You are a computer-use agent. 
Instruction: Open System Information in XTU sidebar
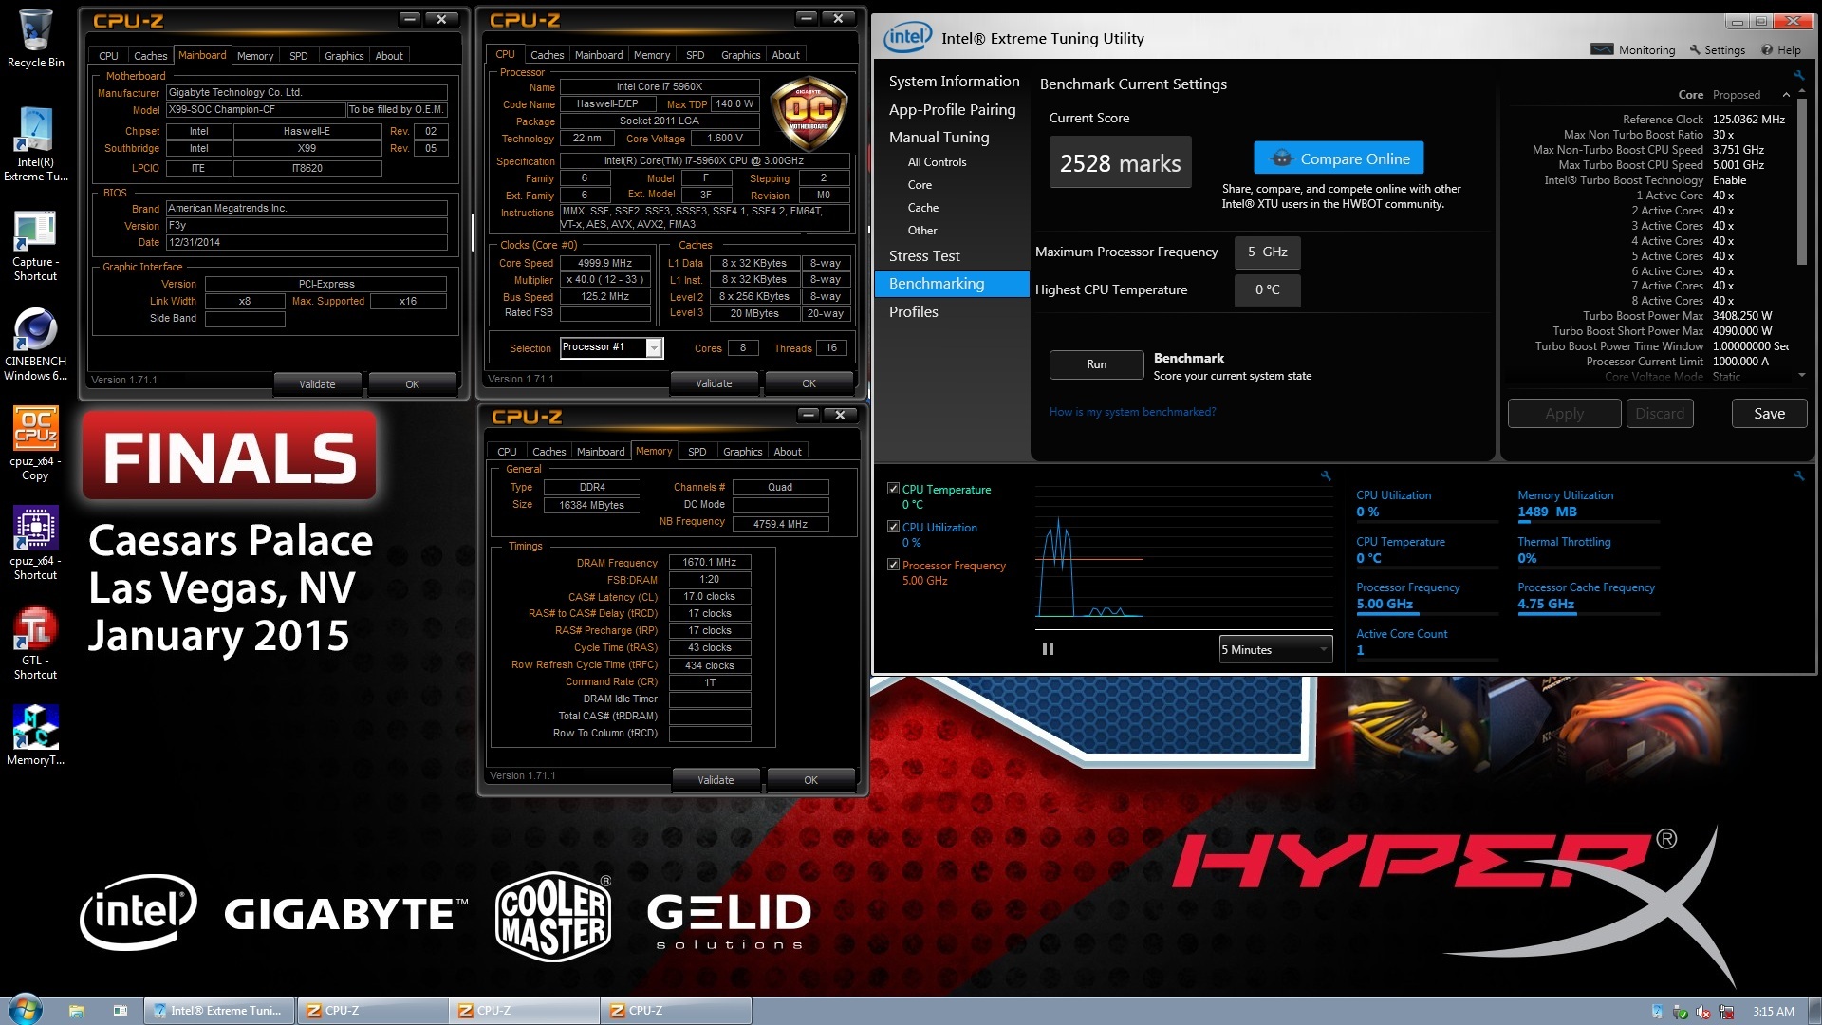954,82
